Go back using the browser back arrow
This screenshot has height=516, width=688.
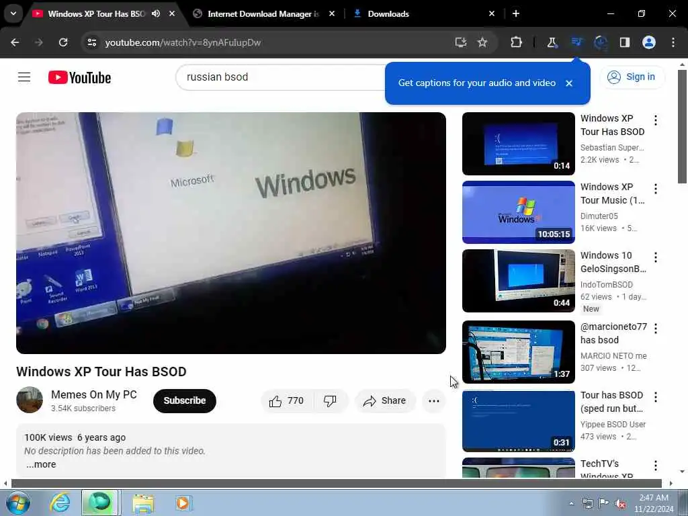click(x=15, y=42)
